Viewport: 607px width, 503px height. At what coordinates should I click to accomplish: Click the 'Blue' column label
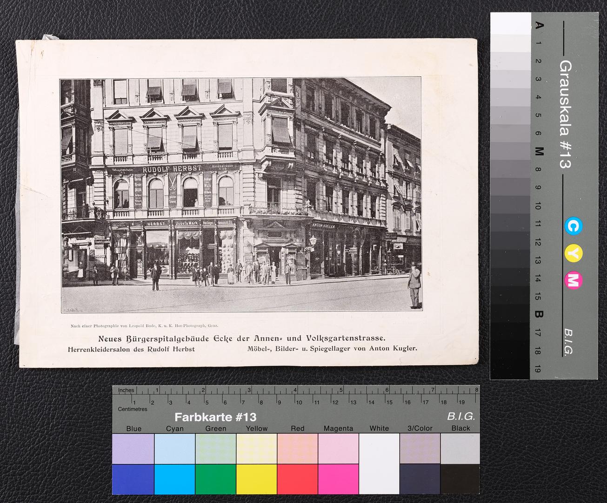pos(133,428)
